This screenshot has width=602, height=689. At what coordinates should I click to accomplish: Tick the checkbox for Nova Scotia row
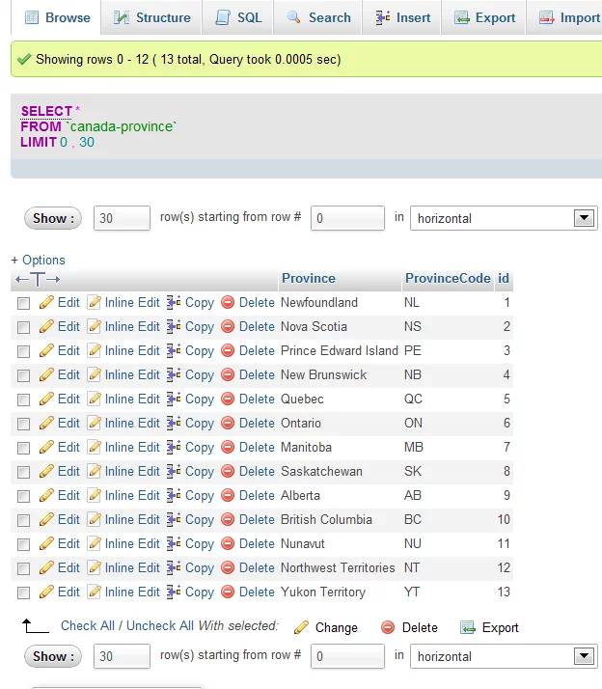coord(24,327)
